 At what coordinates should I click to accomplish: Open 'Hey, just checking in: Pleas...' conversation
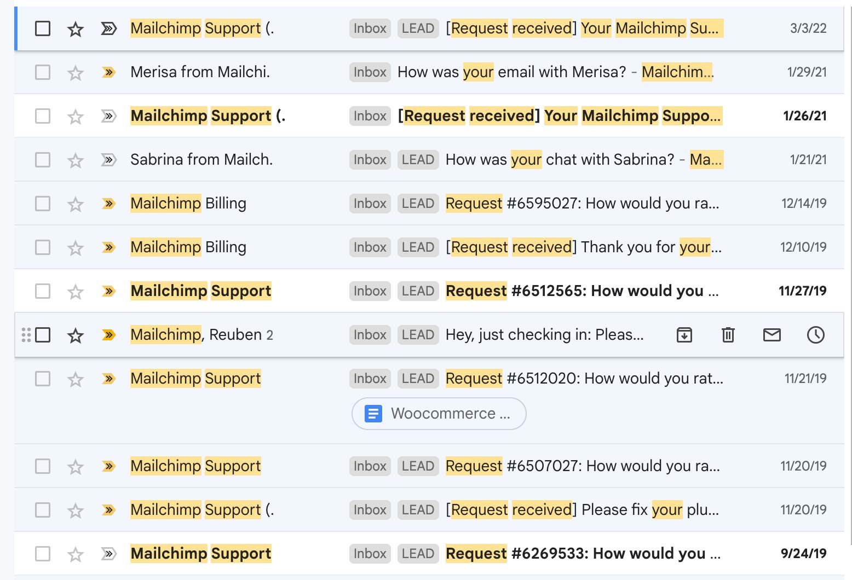coord(545,334)
